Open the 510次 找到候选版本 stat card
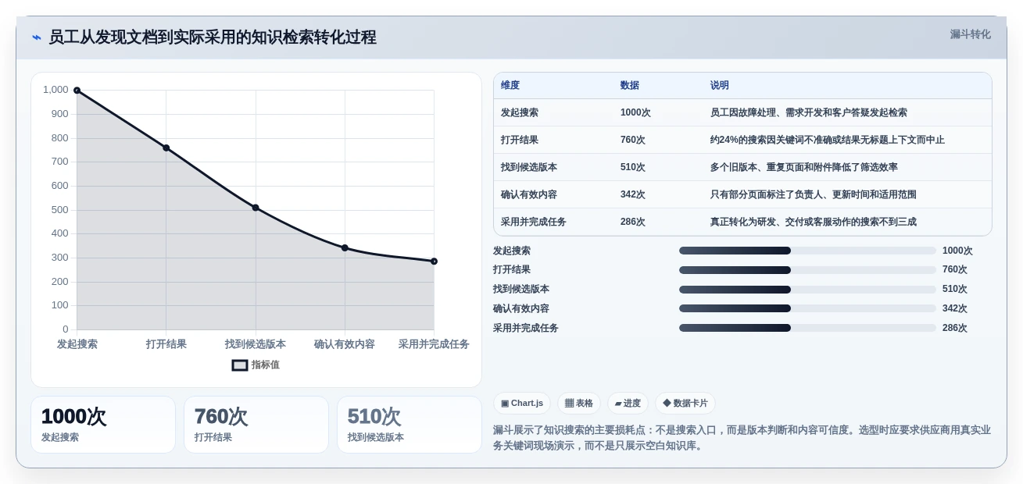Screen dimensions: 1023x484 [410, 425]
